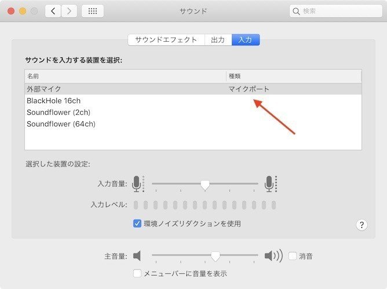Screen dimensions: 387x289
Task: Select the 外部マイク input device row
Action: pyautogui.click(x=193, y=89)
